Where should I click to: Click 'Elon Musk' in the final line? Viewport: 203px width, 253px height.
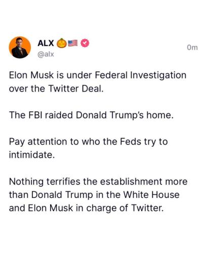coord(51,208)
